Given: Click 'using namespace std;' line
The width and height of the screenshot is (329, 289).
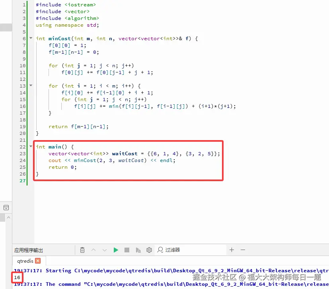Looking at the screenshot, I should click(67, 25).
